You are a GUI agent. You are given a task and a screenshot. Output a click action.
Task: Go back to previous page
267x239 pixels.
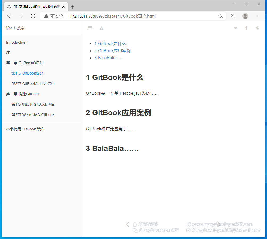10,16
